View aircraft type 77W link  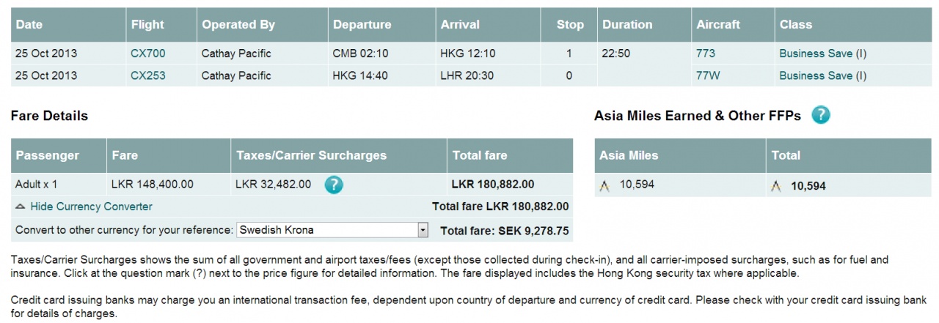tap(706, 75)
